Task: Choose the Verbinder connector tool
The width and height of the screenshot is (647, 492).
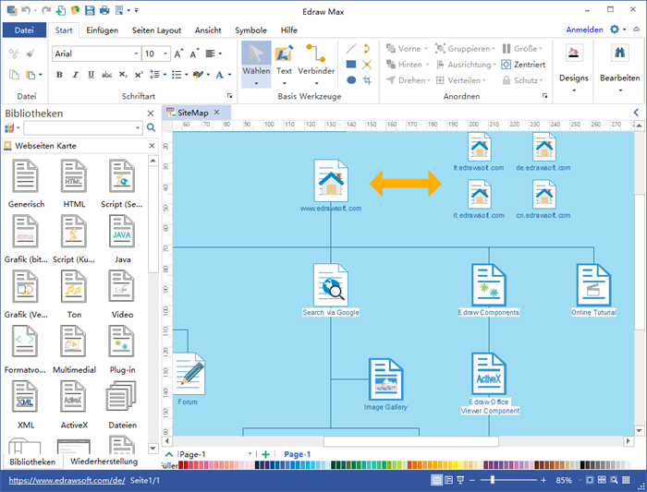Action: coord(316,61)
